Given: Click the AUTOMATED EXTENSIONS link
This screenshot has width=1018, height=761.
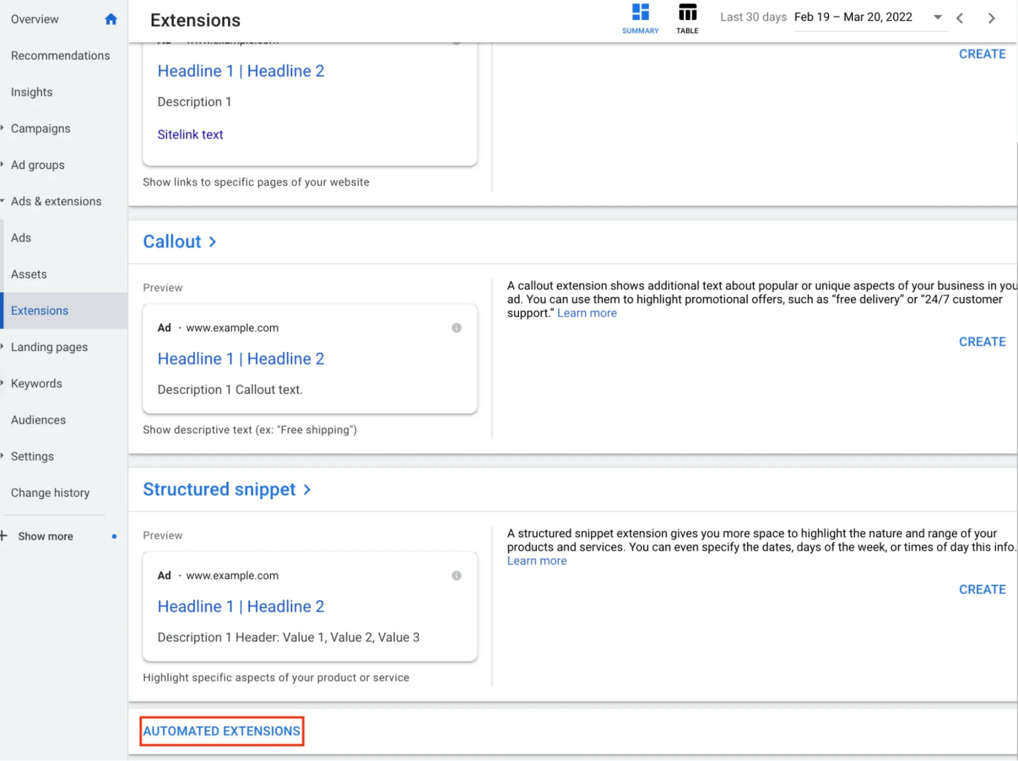Looking at the screenshot, I should (x=221, y=731).
